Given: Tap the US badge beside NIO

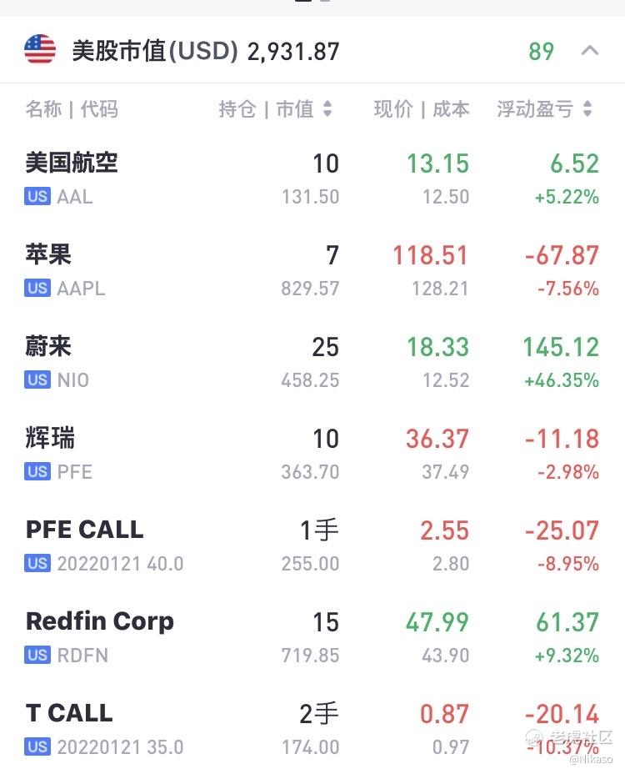Looking at the screenshot, I should pyautogui.click(x=37, y=380).
